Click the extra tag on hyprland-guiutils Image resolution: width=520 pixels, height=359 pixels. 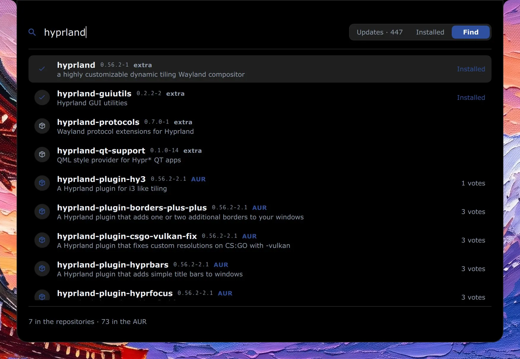175,94
